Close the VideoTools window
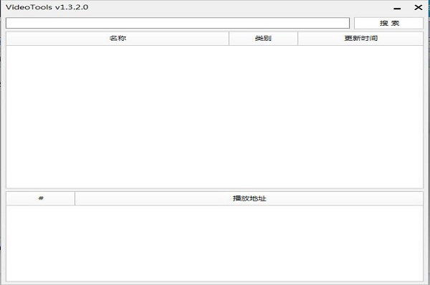Image resolution: width=430 pixels, height=285 pixels. [419, 8]
